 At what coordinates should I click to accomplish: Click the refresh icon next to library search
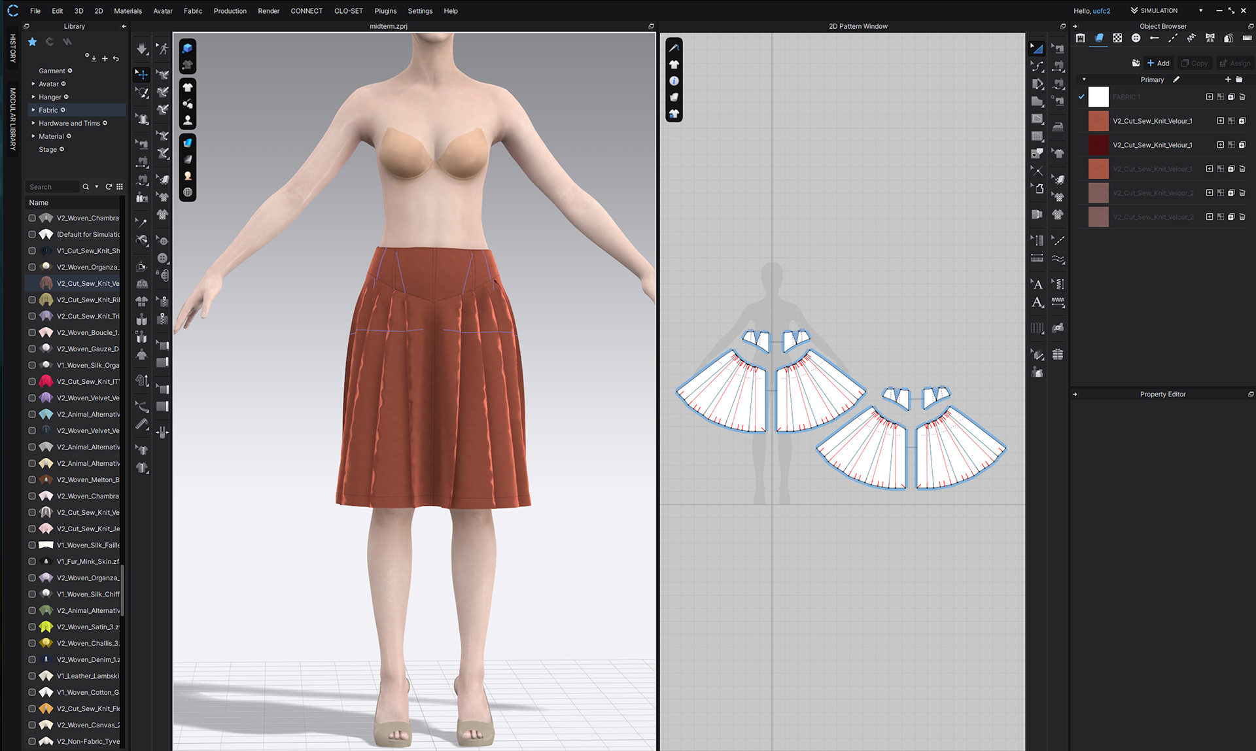coord(109,187)
